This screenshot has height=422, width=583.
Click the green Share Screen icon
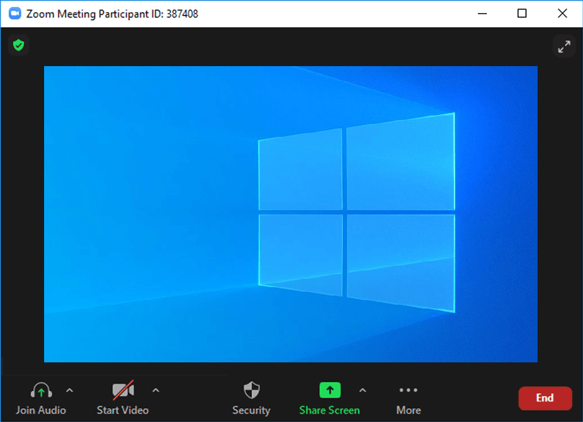(330, 390)
